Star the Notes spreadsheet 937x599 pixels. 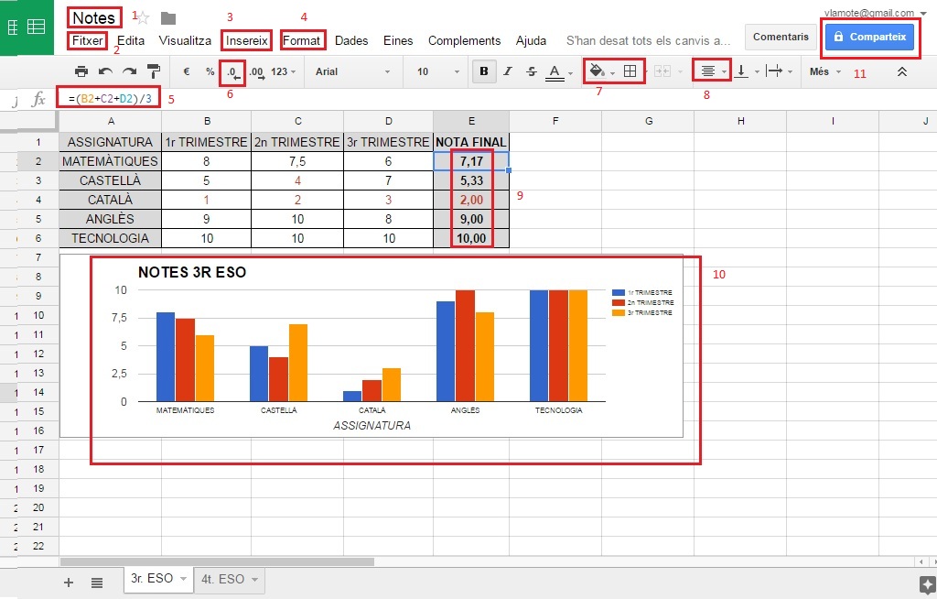click(144, 18)
